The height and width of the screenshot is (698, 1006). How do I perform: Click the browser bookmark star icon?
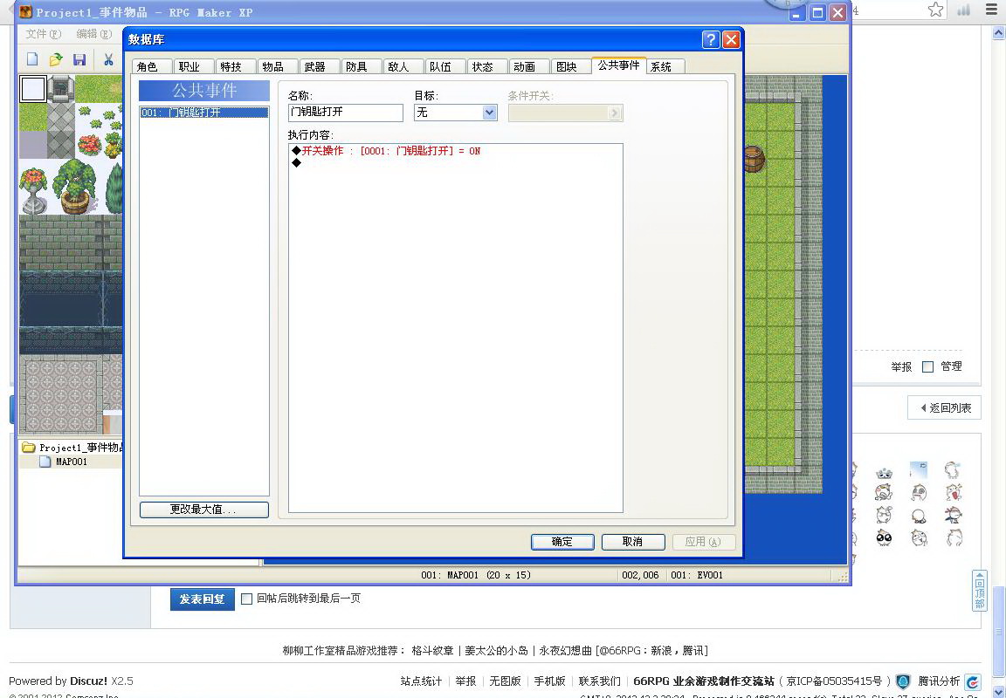(935, 10)
